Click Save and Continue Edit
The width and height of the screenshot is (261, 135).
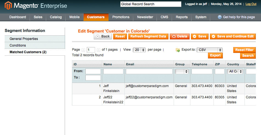click(x=233, y=36)
